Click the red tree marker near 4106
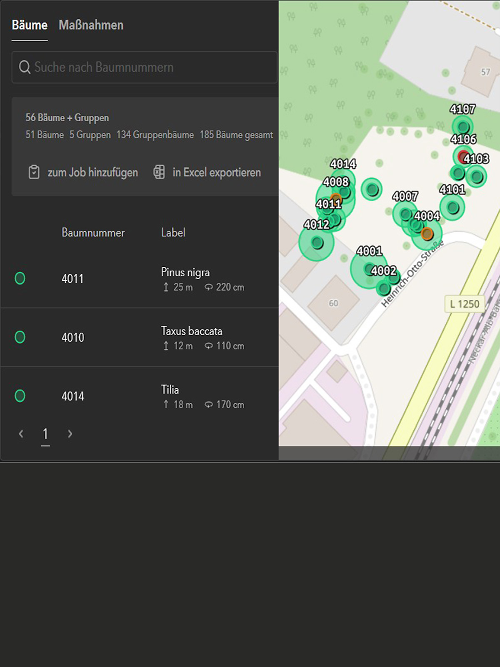This screenshot has height=667, width=500. tap(462, 157)
